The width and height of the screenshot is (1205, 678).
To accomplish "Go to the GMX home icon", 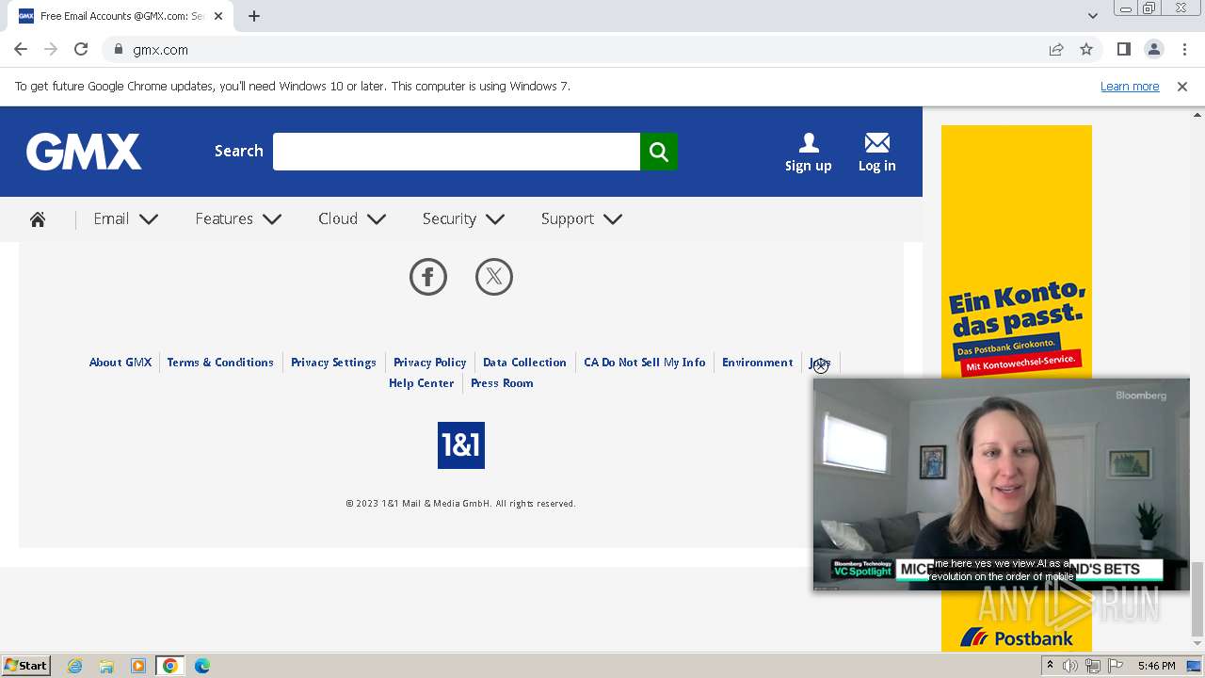I will [38, 219].
